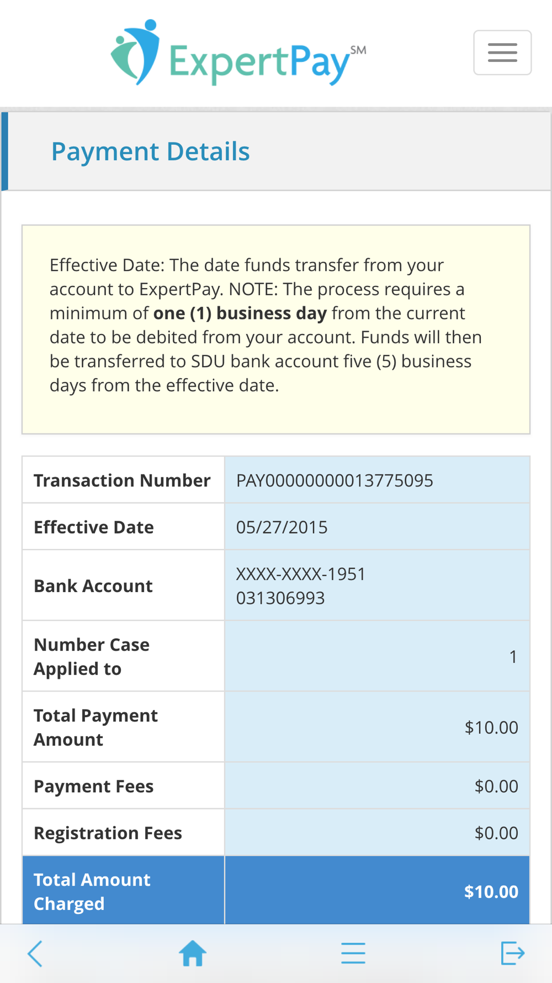Tap the Number Case Applied to value
The image size is (552, 983).
point(513,657)
